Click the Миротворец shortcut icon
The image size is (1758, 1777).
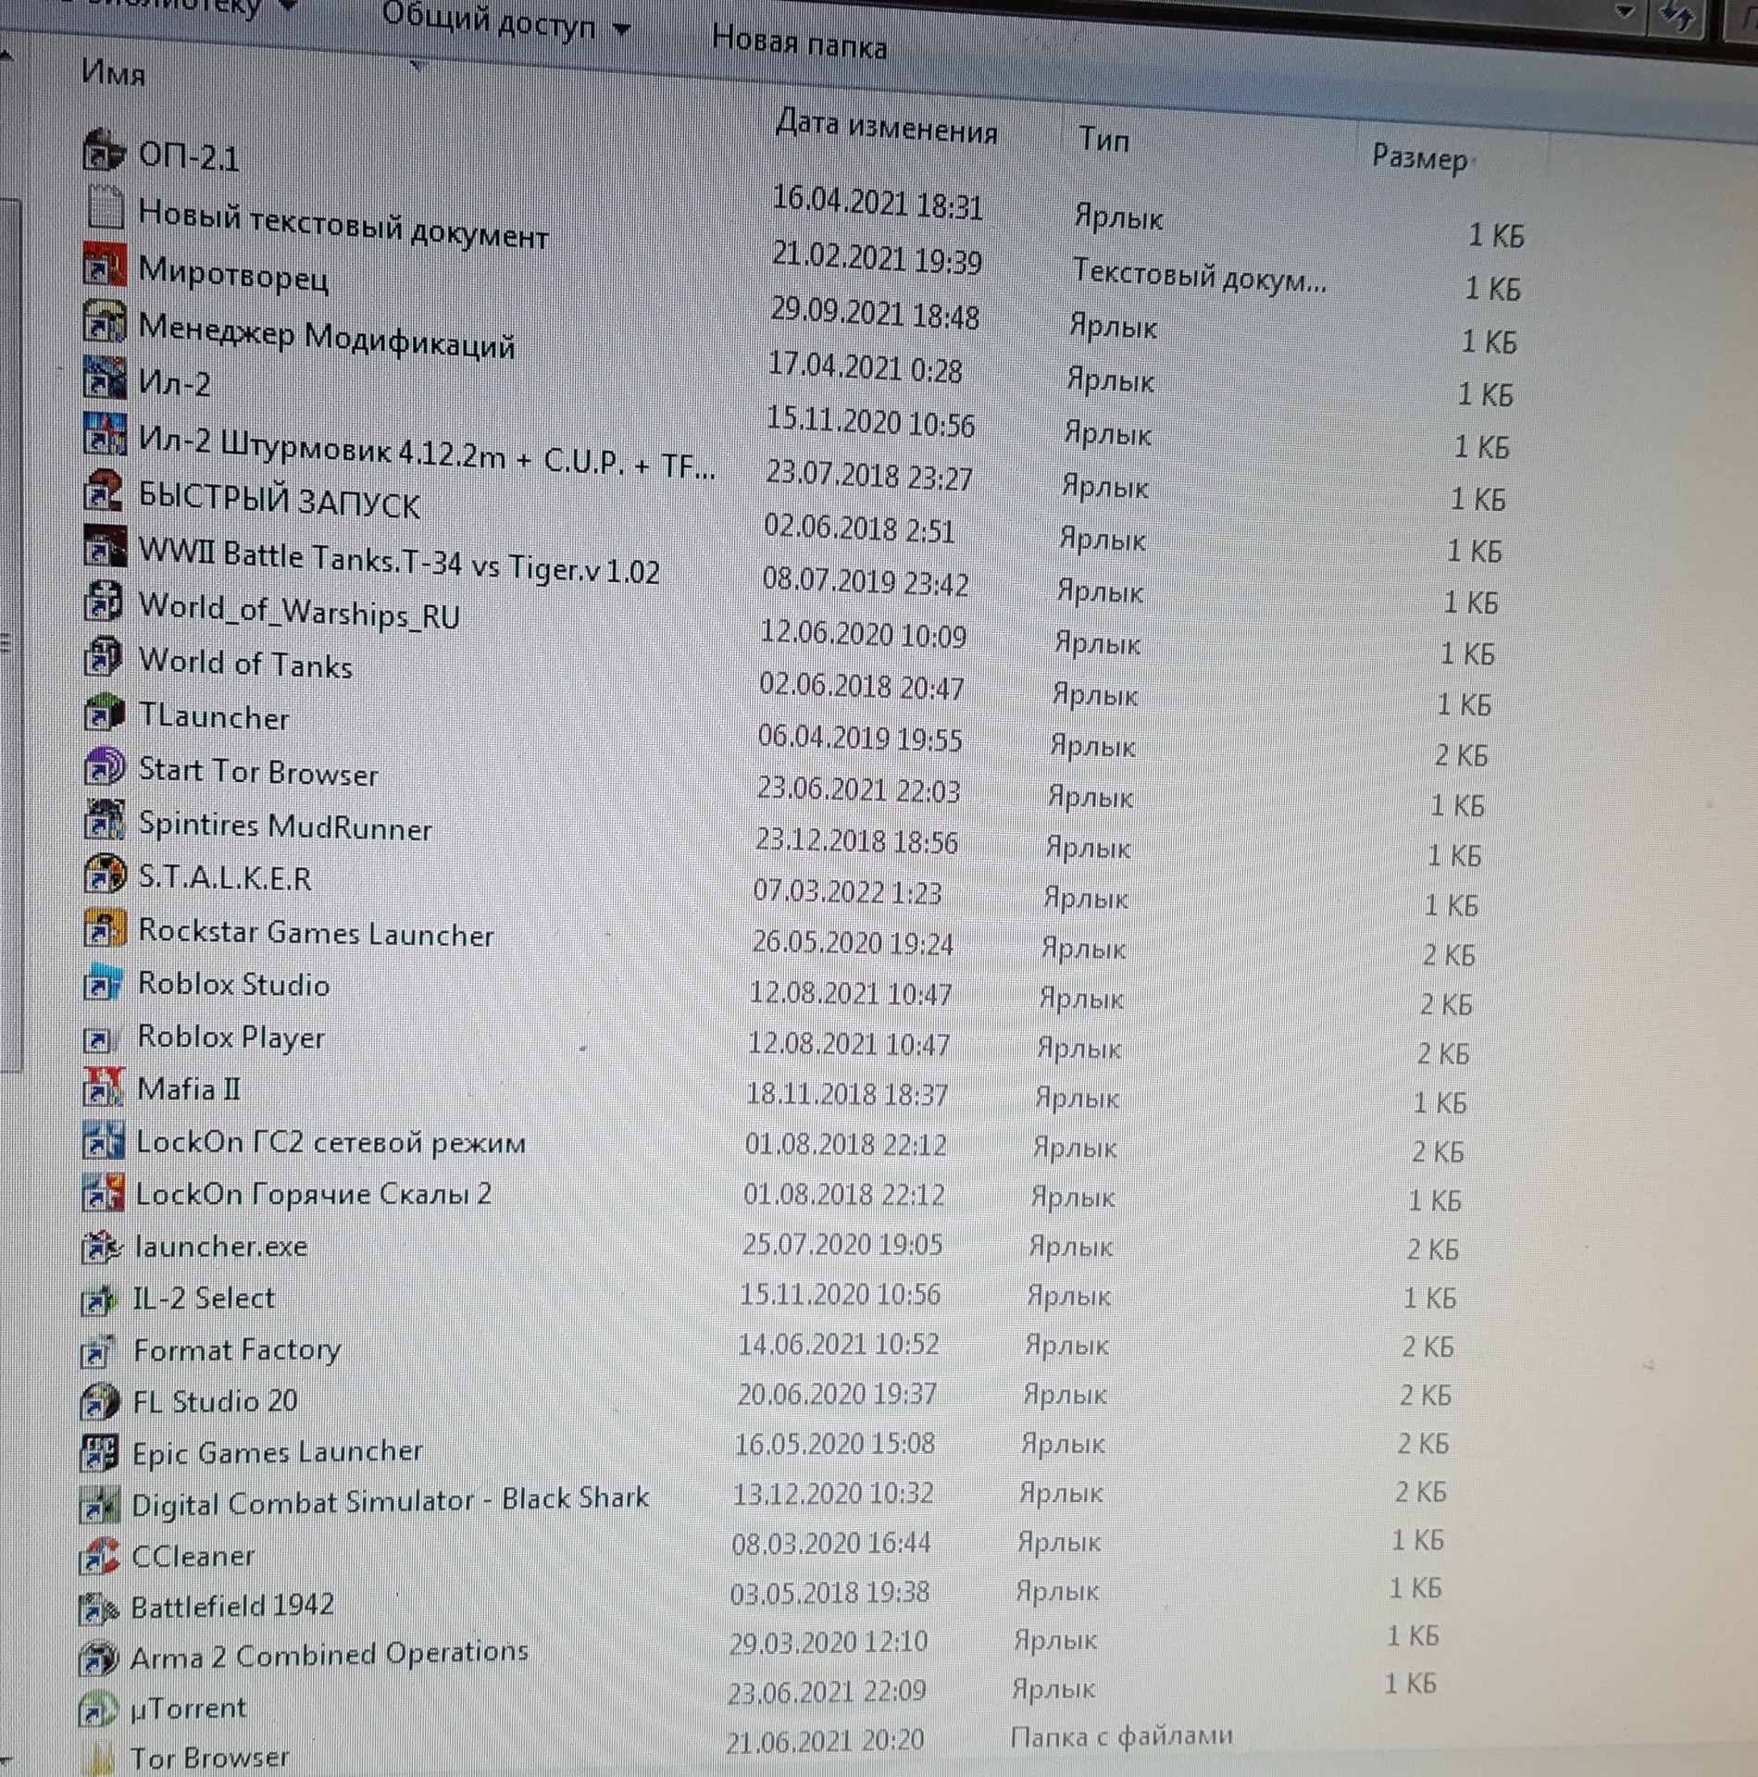pyautogui.click(x=104, y=266)
